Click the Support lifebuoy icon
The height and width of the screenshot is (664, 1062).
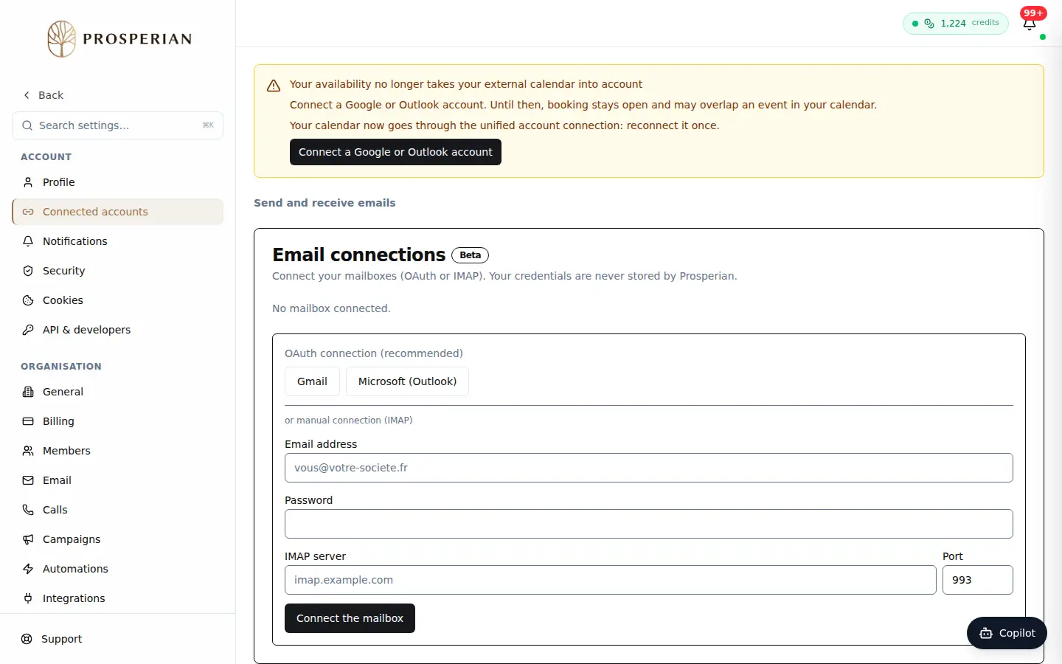tap(27, 639)
